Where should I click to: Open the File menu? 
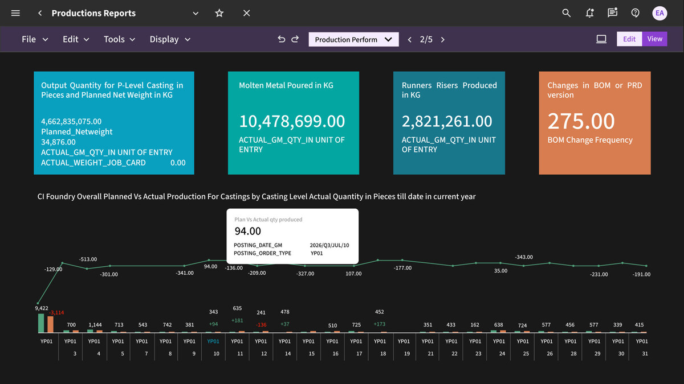(35, 39)
